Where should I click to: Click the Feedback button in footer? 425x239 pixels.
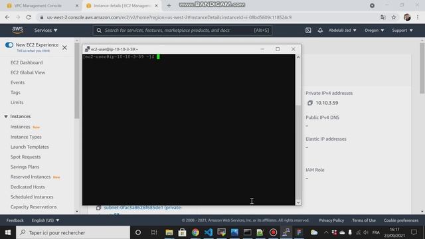pyautogui.click(x=15, y=220)
